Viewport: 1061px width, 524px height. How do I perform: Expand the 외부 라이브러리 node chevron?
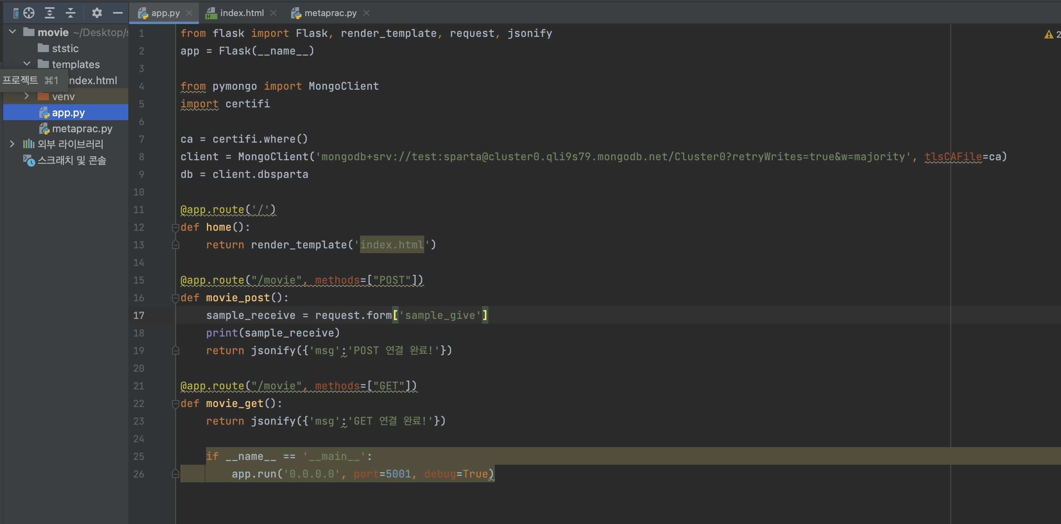[x=12, y=144]
